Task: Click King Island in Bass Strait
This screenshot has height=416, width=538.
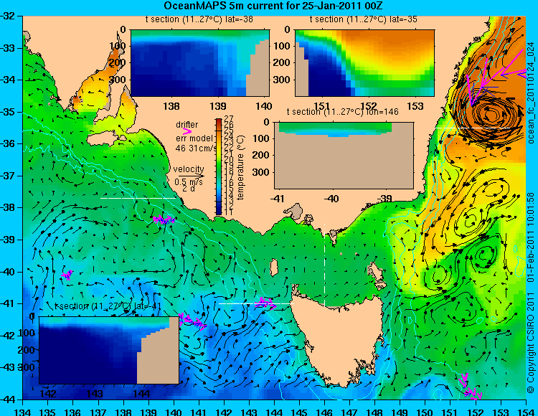Action: click(274, 268)
